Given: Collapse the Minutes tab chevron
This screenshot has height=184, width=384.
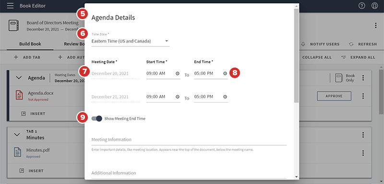Looking at the screenshot, I should 17,134.
